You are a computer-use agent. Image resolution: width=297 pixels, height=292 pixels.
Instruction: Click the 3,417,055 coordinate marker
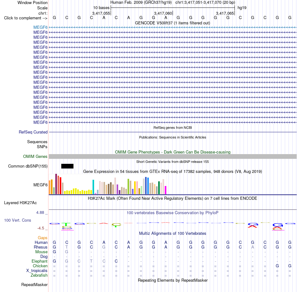101,13
